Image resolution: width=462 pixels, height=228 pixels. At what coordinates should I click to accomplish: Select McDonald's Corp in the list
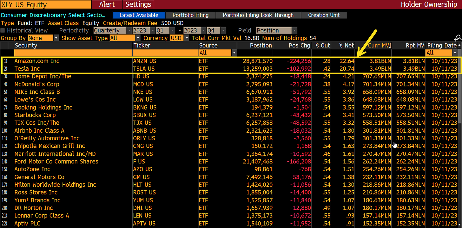37,84
